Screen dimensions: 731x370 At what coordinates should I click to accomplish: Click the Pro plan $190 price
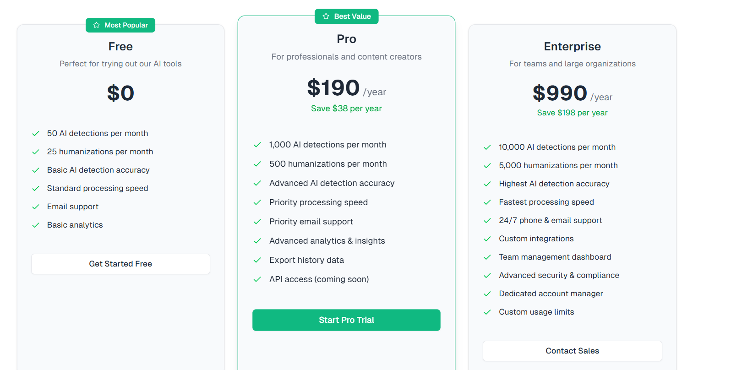pos(333,88)
